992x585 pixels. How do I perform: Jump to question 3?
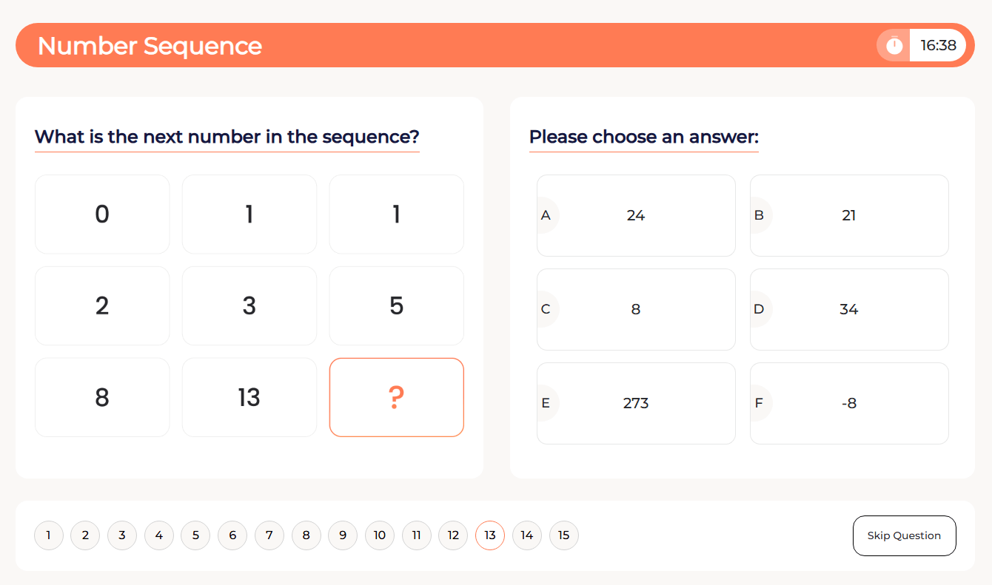pos(122,535)
